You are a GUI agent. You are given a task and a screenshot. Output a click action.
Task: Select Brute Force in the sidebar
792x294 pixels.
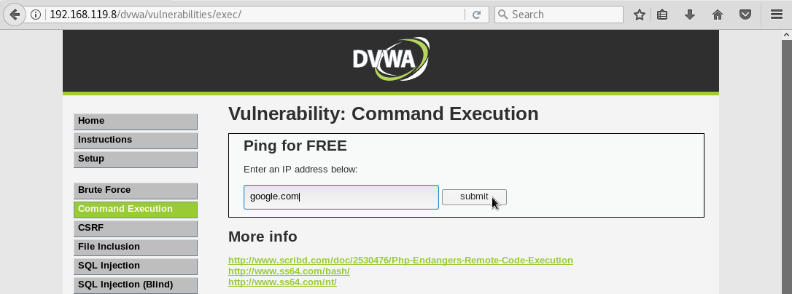pyautogui.click(x=136, y=191)
